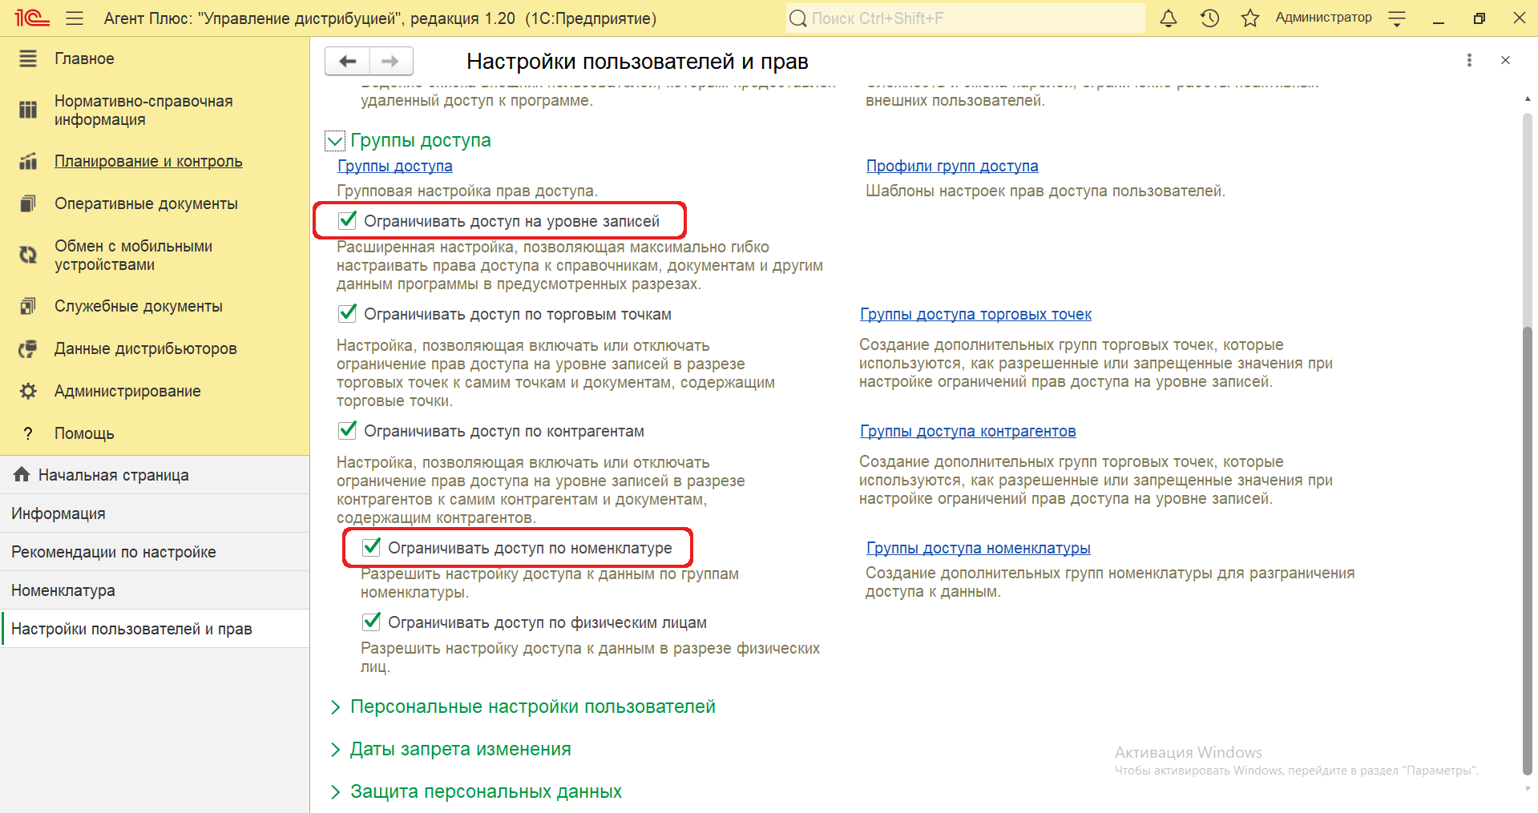Viewport: 1538px width, 813px height.
Task: Toggle Ограничивать доступ на уровне записей
Action: (348, 220)
